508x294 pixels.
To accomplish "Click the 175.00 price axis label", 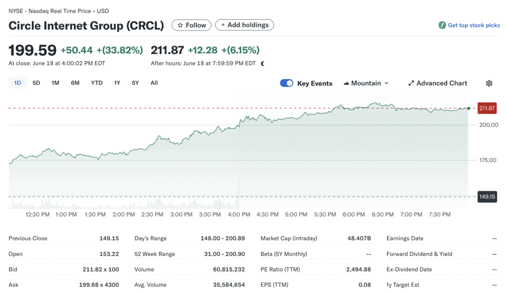I will click(x=489, y=160).
